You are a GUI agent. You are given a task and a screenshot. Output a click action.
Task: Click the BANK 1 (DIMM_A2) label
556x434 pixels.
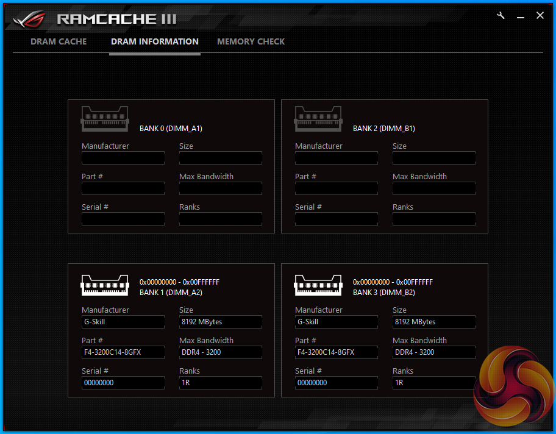(171, 292)
